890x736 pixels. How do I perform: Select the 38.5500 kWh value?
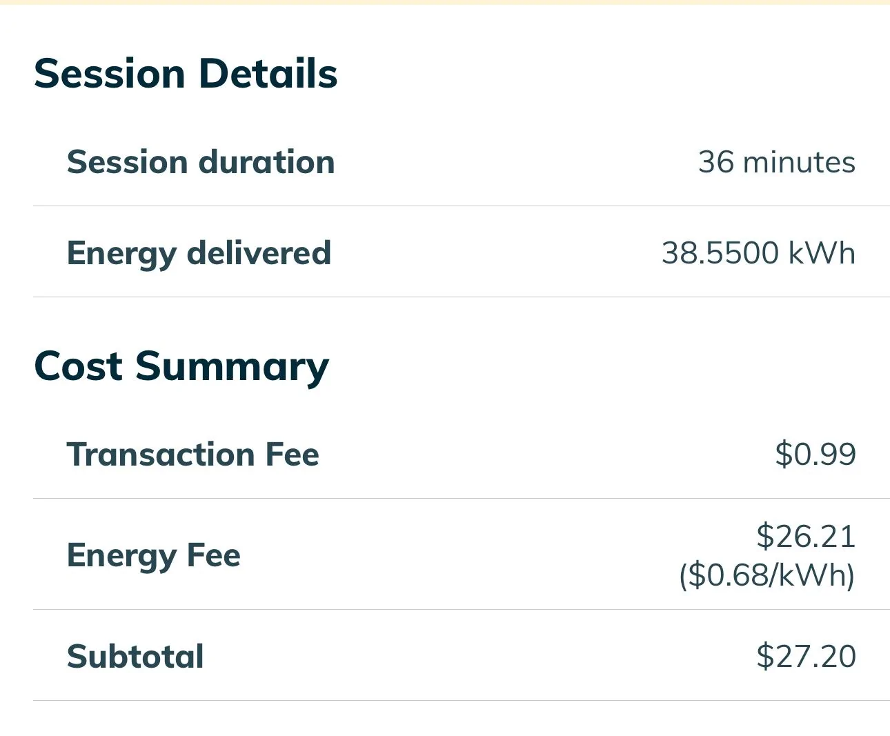pyautogui.click(x=758, y=253)
